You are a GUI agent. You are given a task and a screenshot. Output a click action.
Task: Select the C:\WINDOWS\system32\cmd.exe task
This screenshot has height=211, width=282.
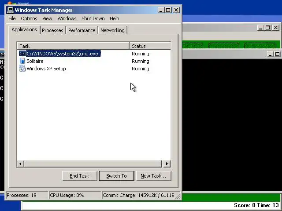point(63,54)
